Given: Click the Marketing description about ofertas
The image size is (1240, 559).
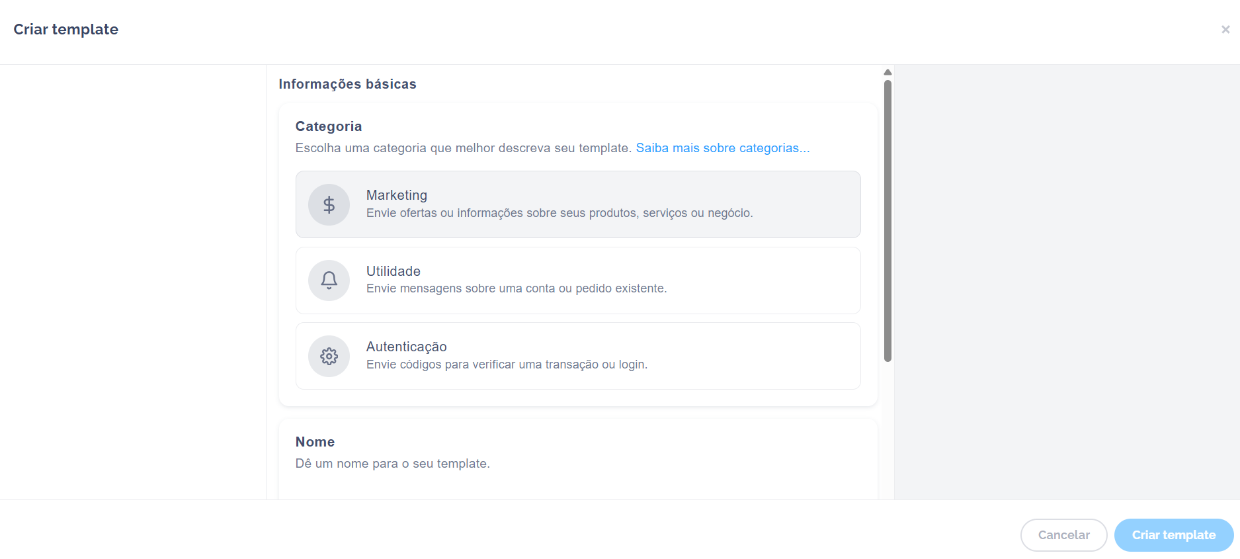Looking at the screenshot, I should coord(559,213).
